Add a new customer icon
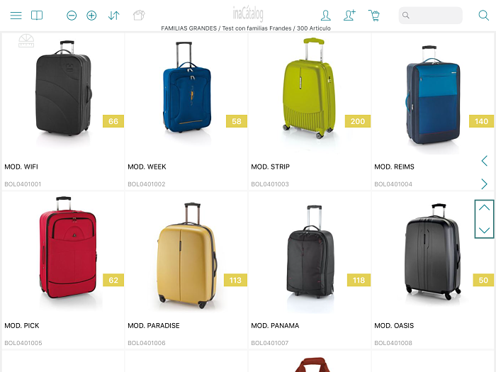 [x=349, y=15]
